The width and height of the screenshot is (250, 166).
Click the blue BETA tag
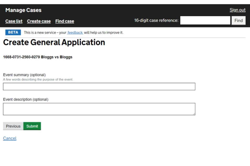click(x=13, y=32)
